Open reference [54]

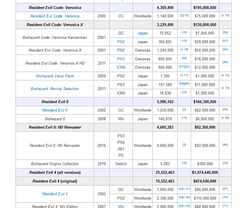click(225, 50)
